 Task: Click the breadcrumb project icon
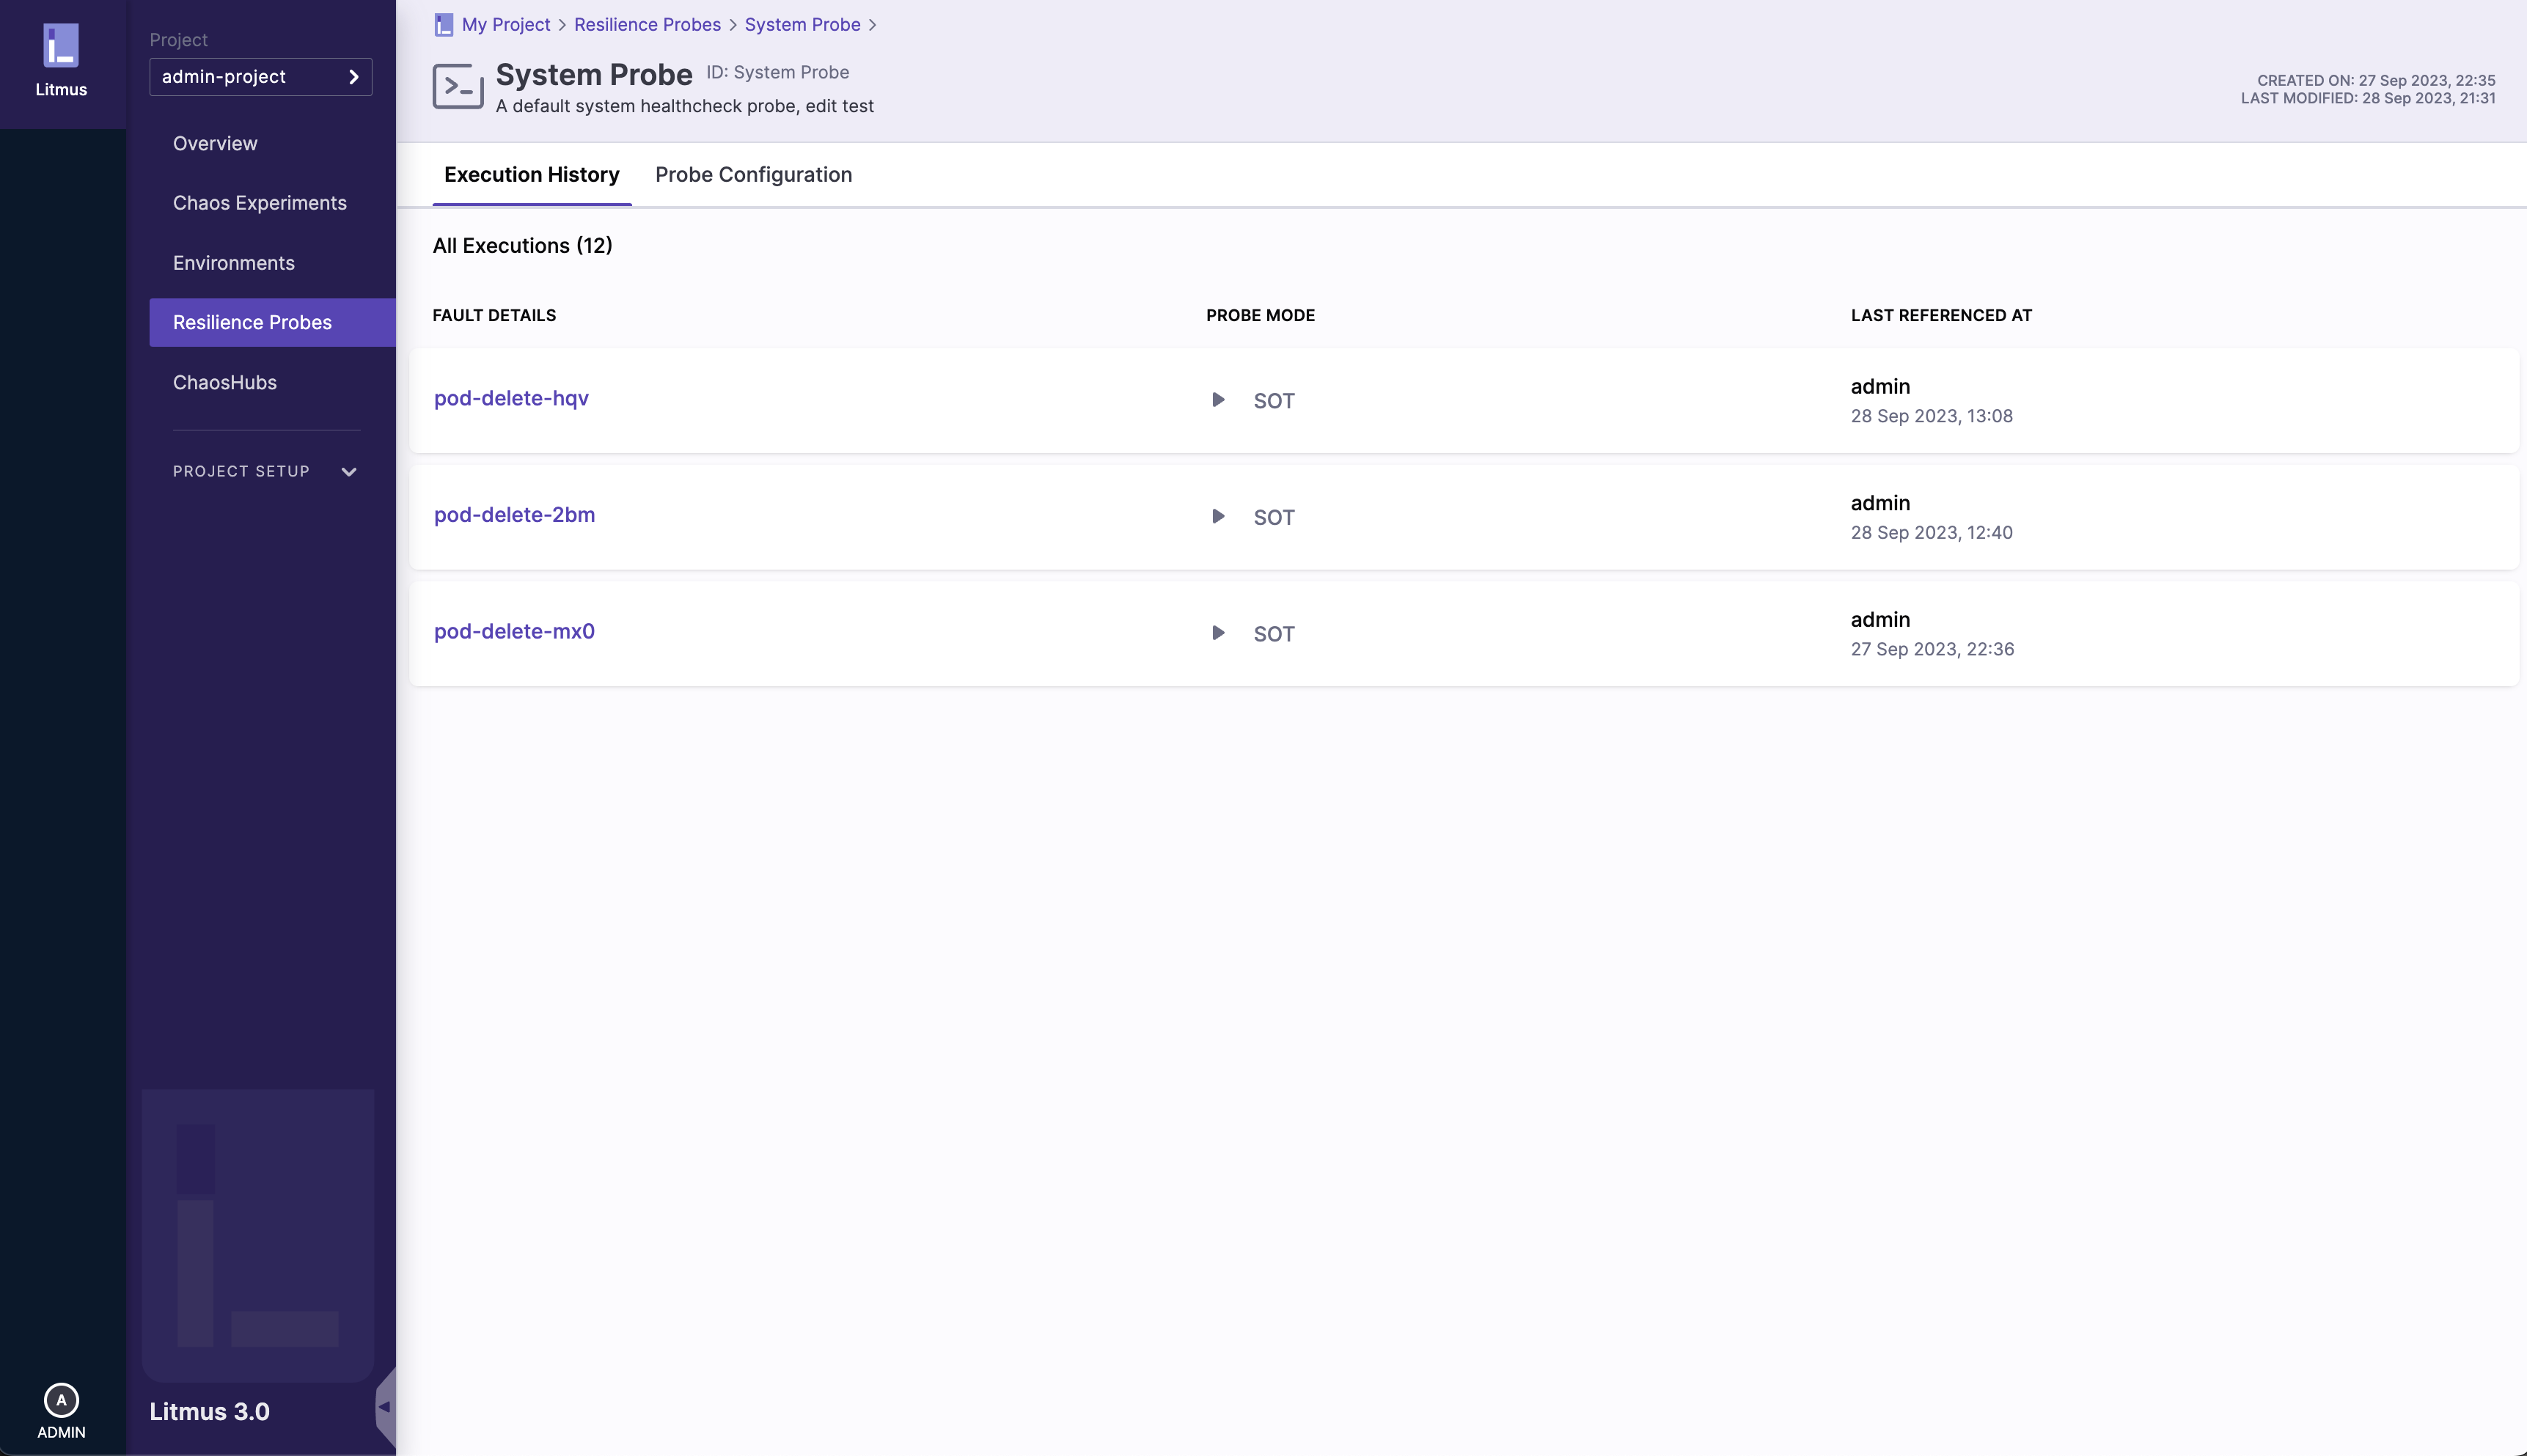[x=444, y=25]
